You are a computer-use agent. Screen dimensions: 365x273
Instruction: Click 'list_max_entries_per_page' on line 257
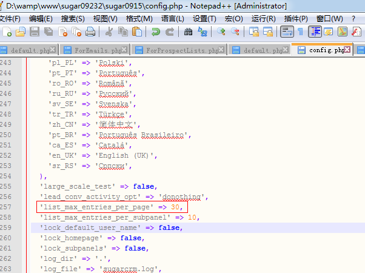pyautogui.click(x=96, y=207)
